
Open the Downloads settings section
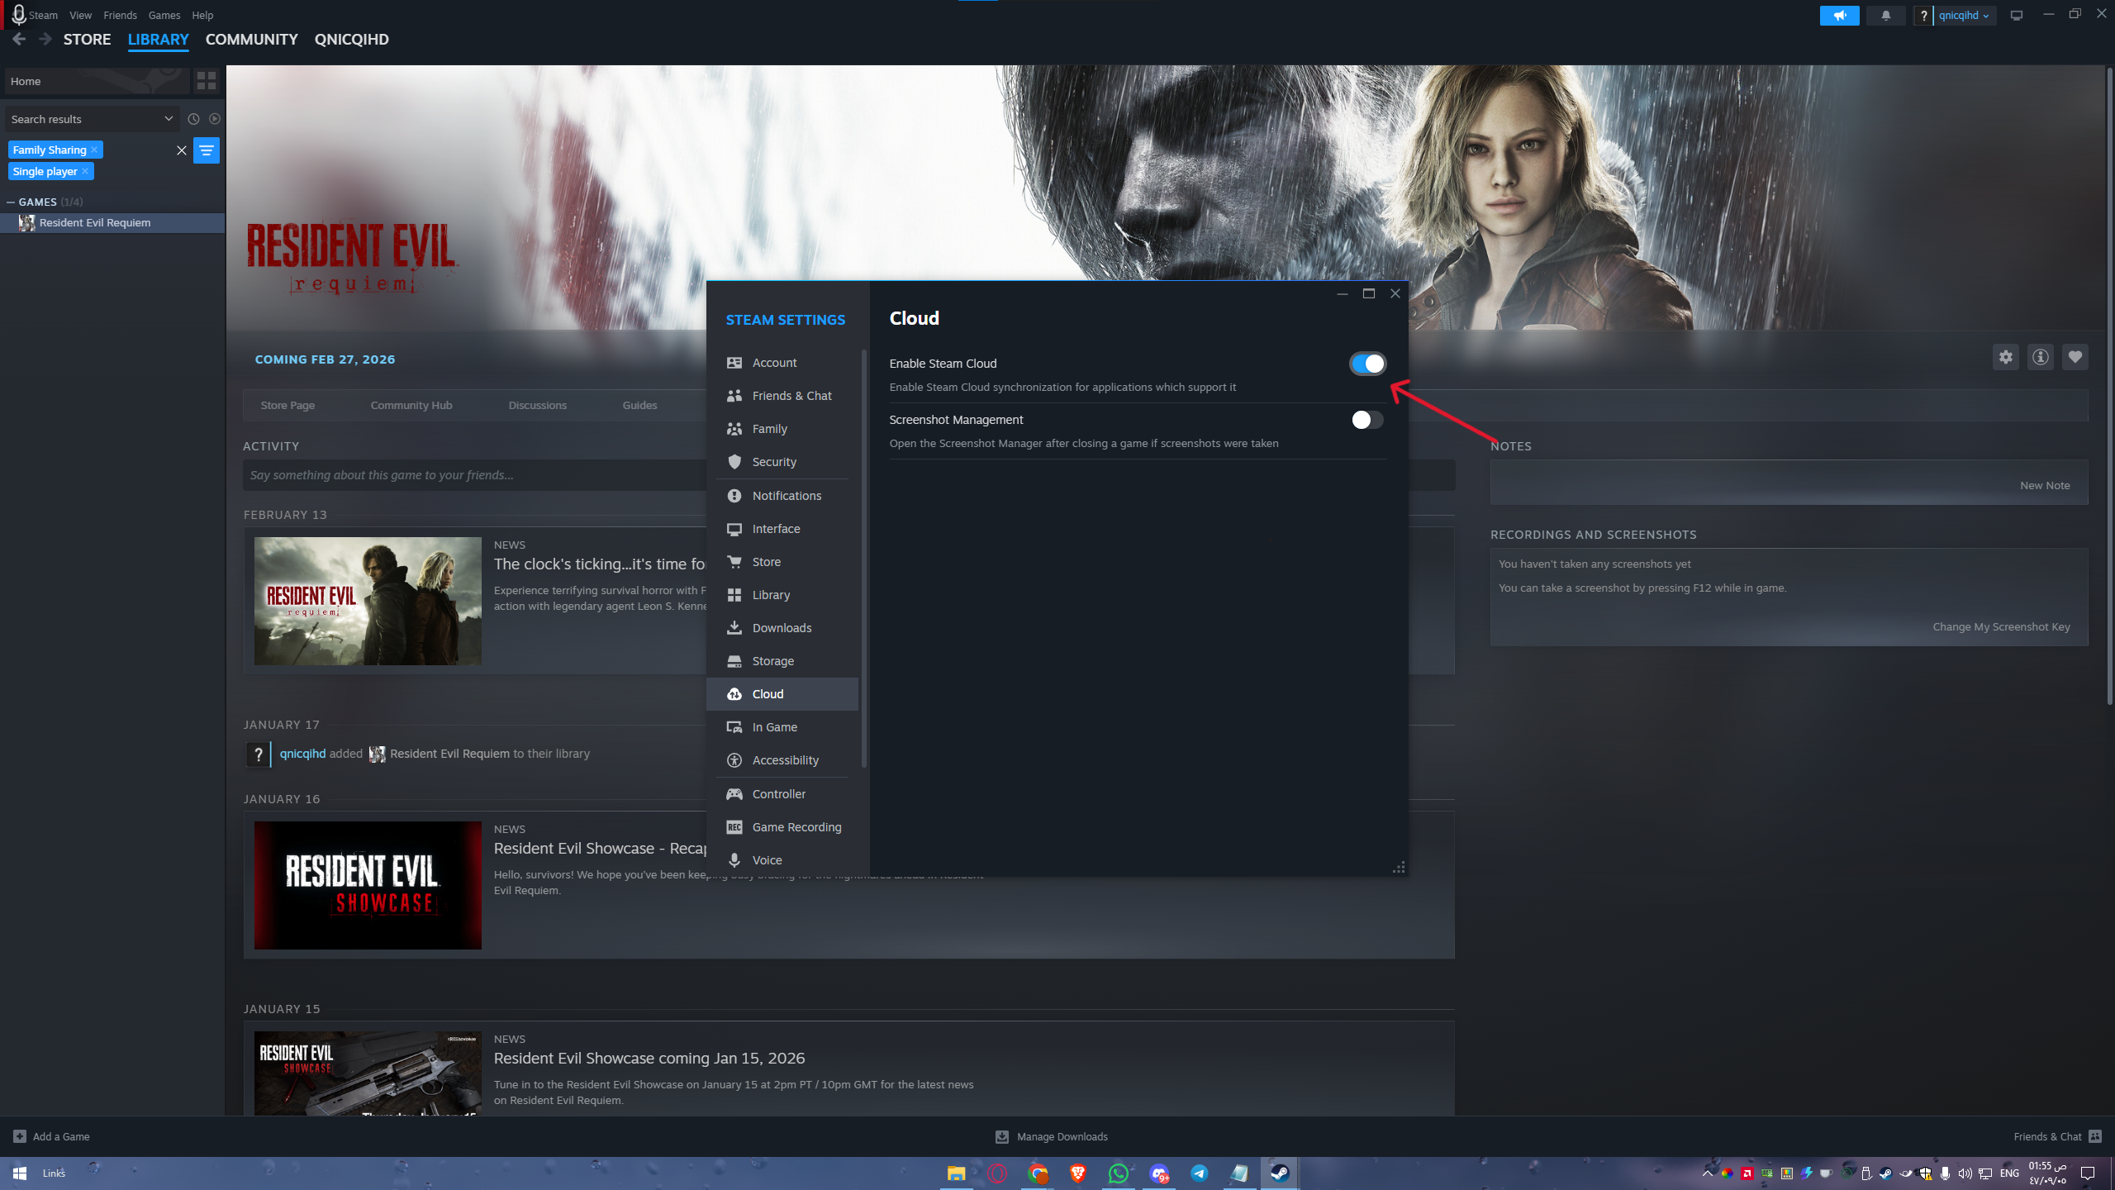(781, 628)
